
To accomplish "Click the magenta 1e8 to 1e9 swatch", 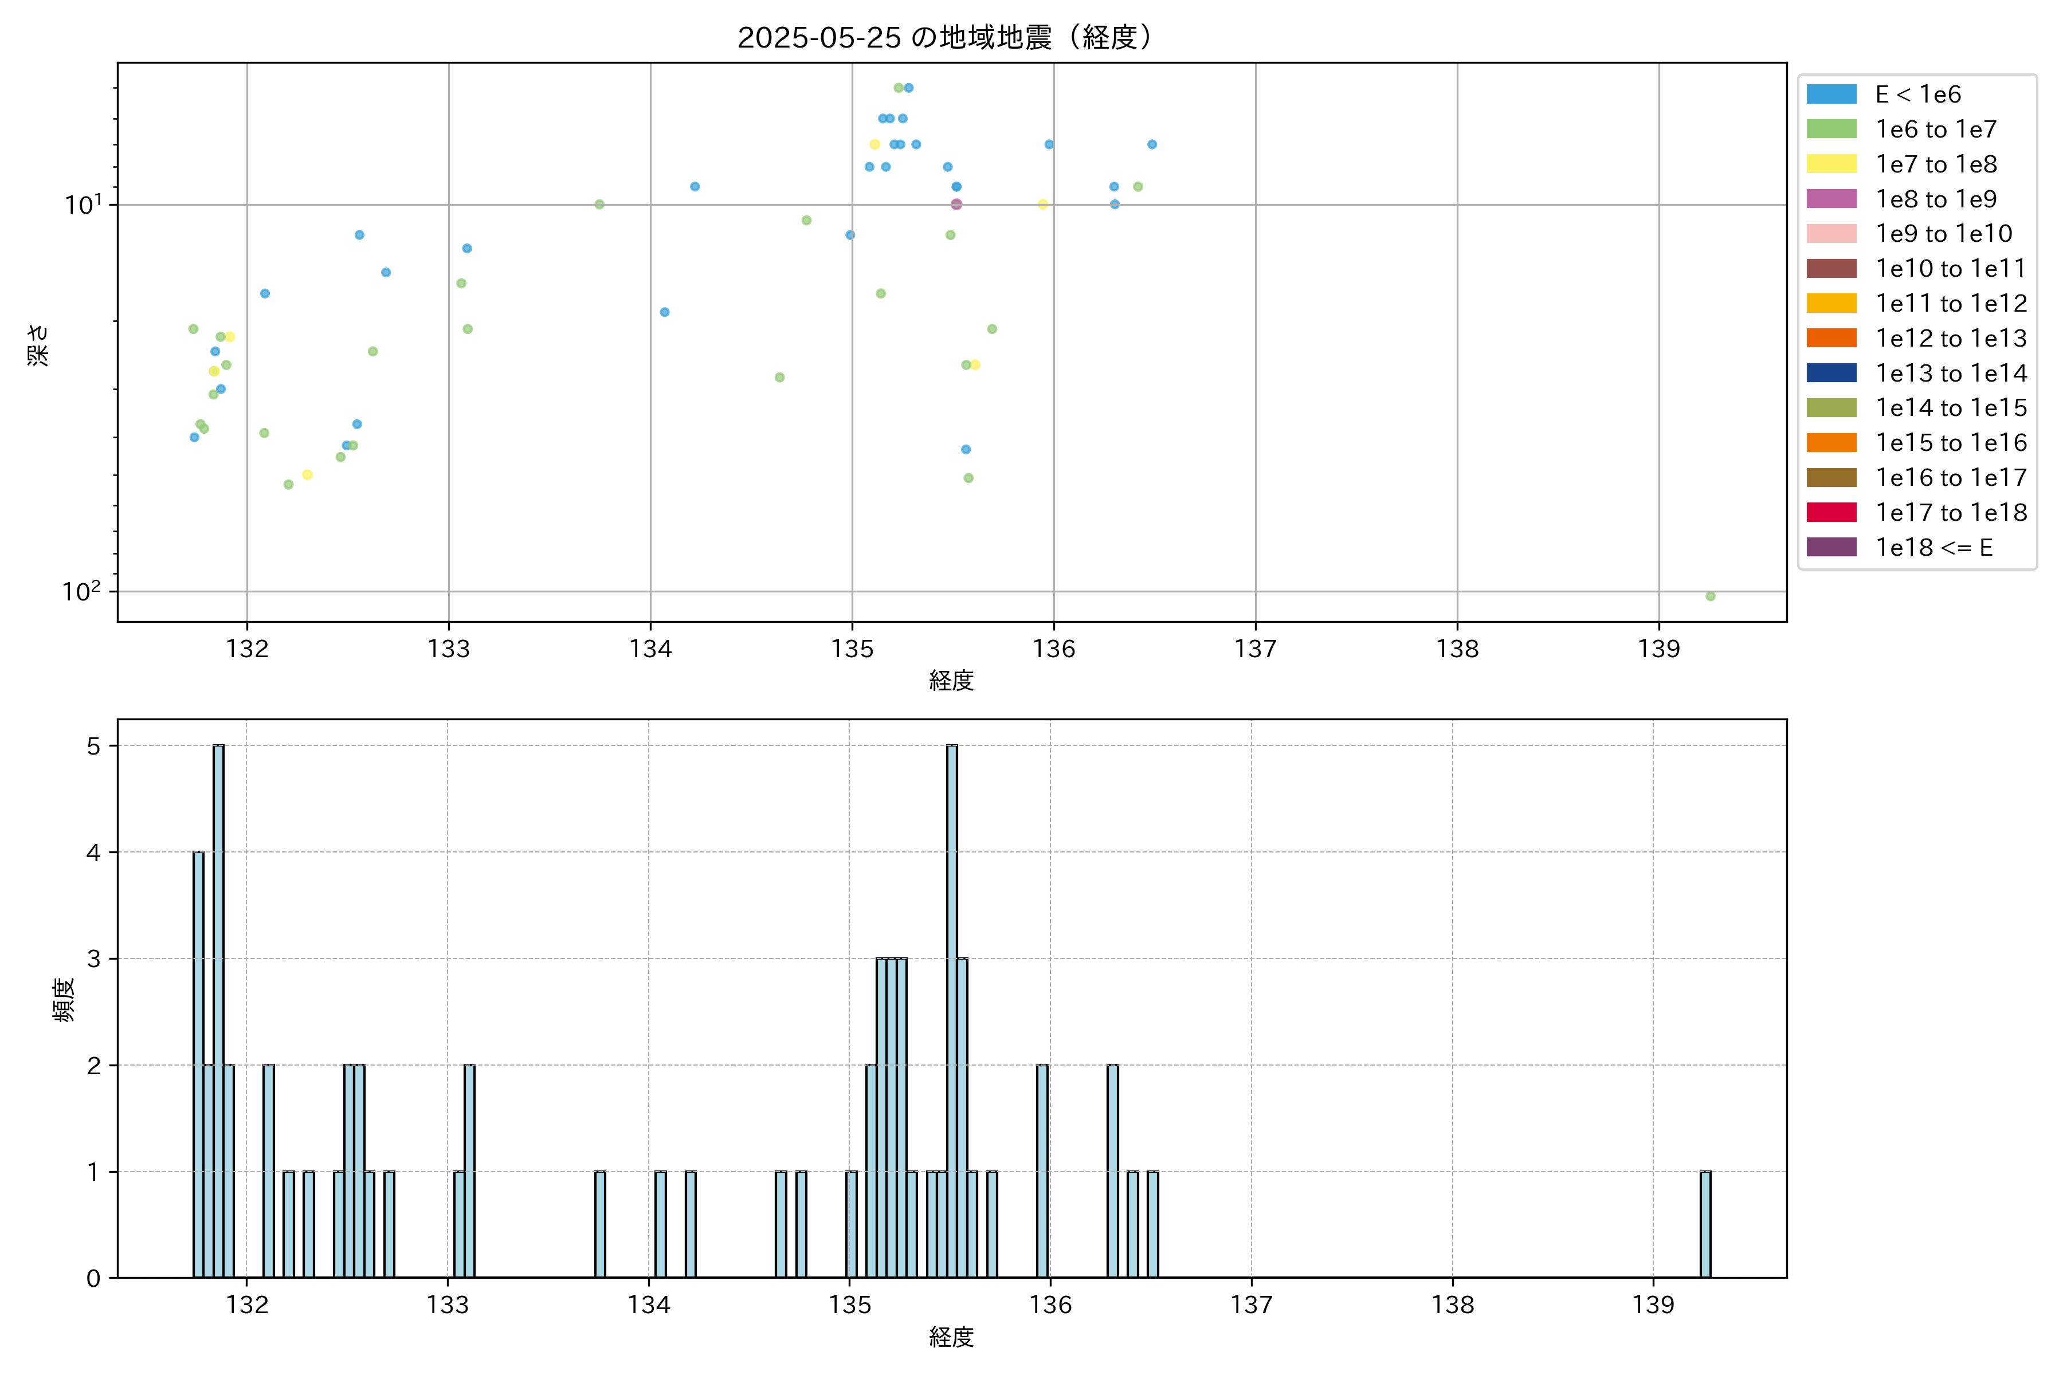I will tap(1830, 199).
